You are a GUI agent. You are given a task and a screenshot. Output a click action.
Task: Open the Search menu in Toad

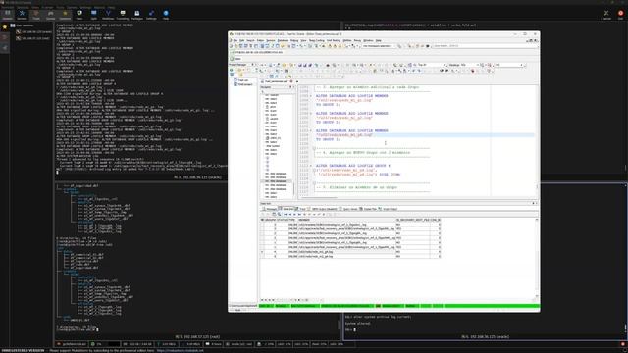coord(250,40)
